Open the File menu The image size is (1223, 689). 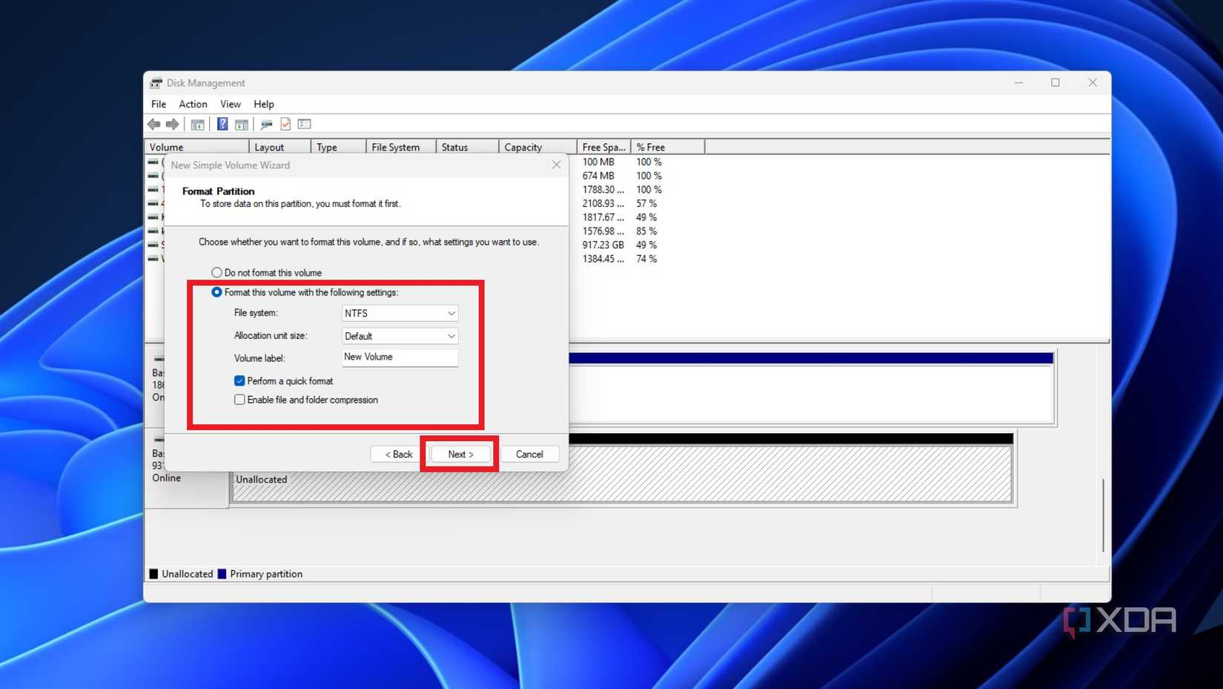pyautogui.click(x=159, y=104)
